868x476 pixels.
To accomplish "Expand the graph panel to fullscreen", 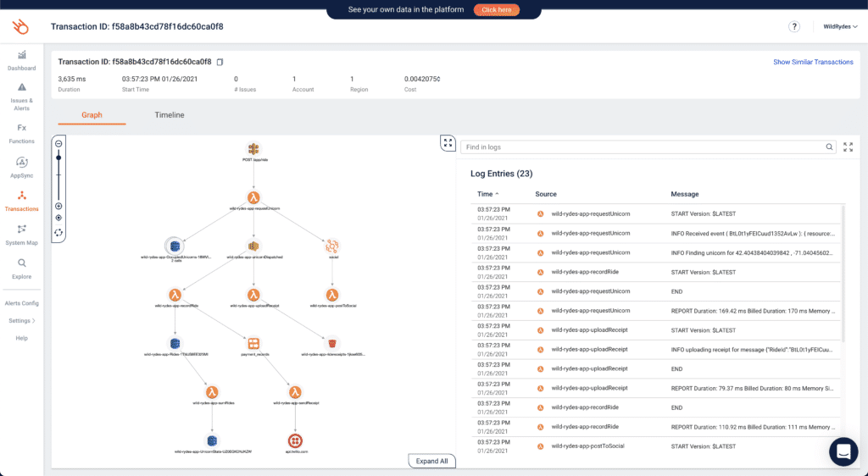I will click(x=448, y=143).
